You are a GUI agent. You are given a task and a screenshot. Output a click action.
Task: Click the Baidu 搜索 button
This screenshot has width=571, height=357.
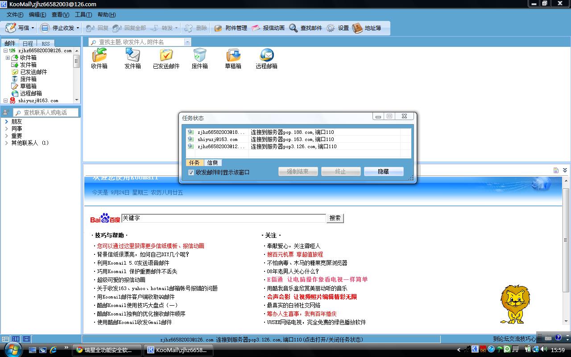335,218
